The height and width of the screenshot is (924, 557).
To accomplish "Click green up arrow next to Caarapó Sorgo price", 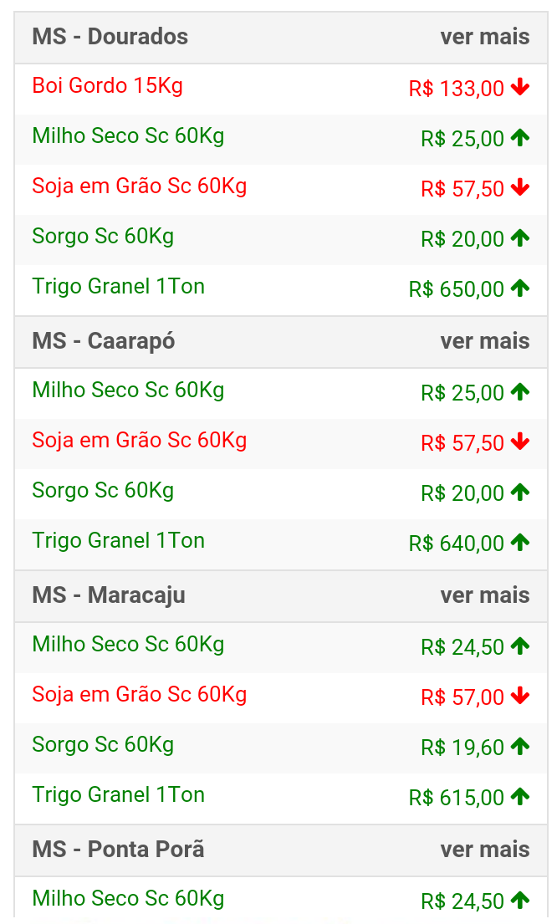I will (x=520, y=492).
